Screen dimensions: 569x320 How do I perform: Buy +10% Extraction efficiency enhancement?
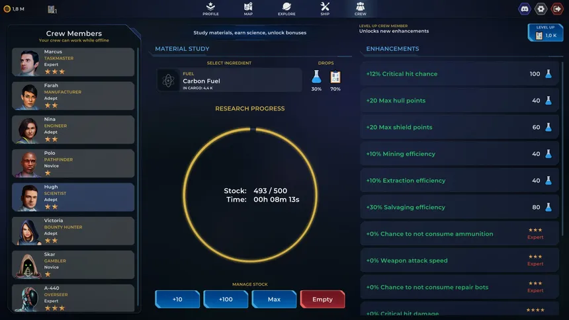pos(459,180)
